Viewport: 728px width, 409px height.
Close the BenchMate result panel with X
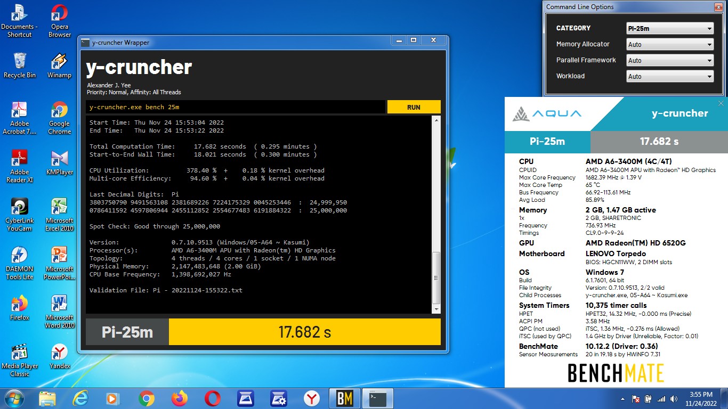(x=721, y=103)
